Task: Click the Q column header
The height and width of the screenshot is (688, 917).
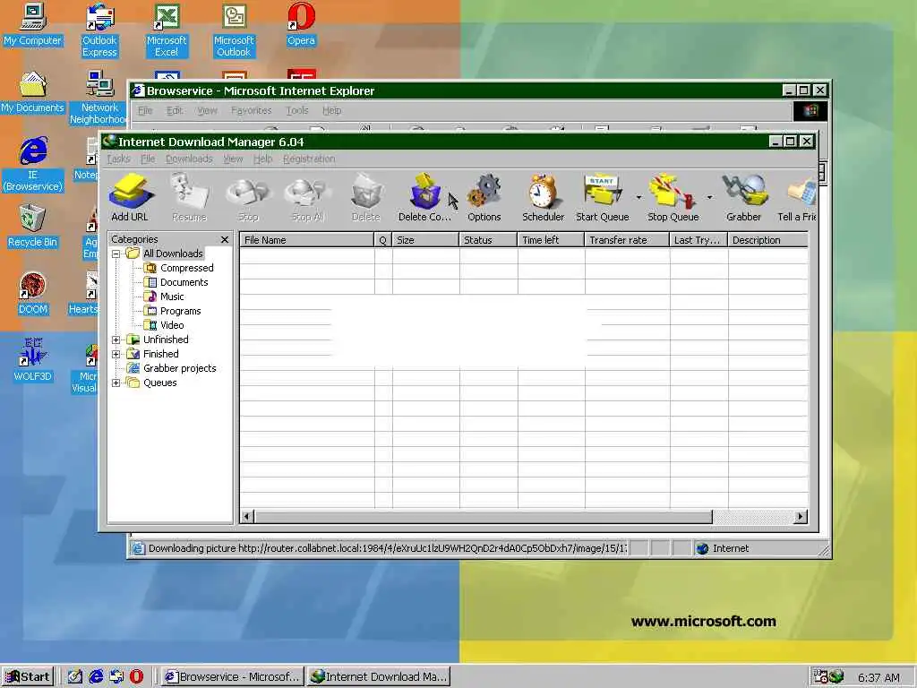Action: (x=383, y=240)
